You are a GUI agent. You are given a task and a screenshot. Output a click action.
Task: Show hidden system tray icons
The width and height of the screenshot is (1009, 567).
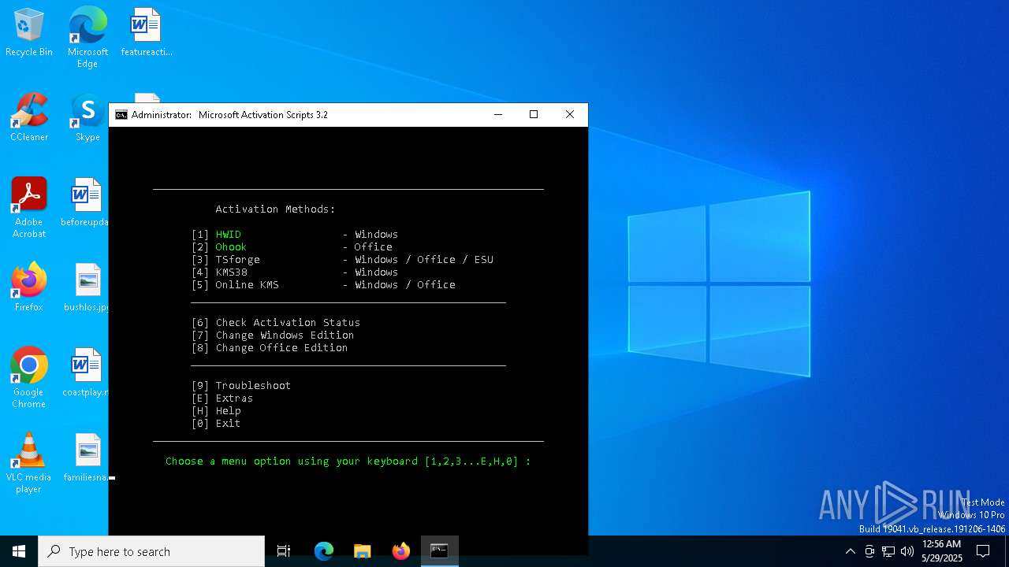click(850, 551)
